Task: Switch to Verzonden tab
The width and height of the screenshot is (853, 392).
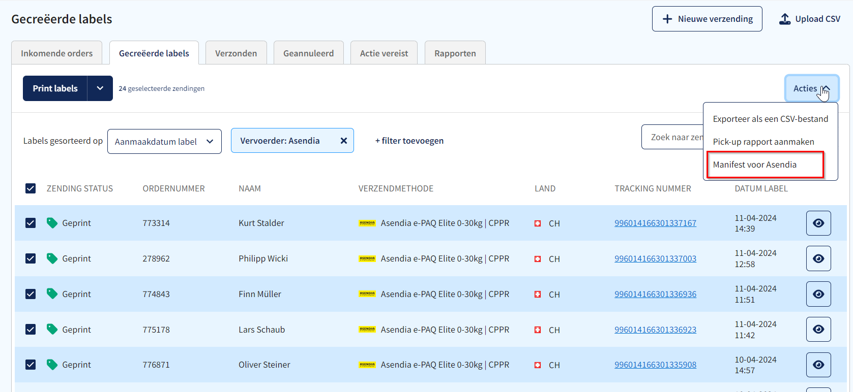Action: [236, 53]
